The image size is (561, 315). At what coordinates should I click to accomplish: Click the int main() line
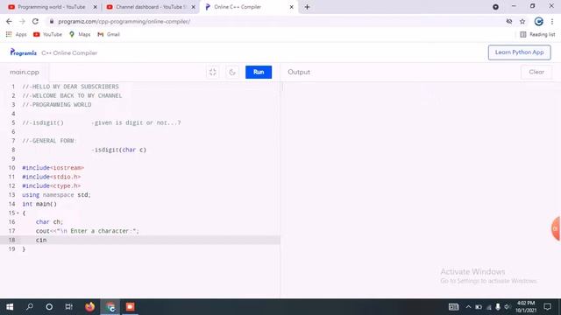tap(39, 204)
